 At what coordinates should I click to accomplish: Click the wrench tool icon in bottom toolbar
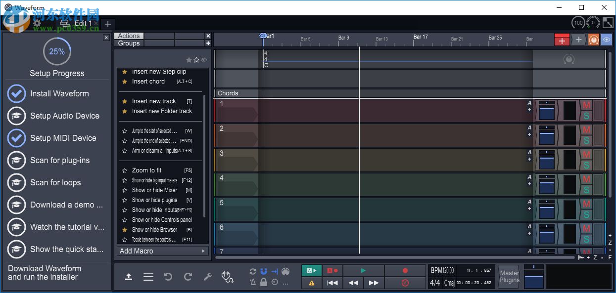click(207, 277)
